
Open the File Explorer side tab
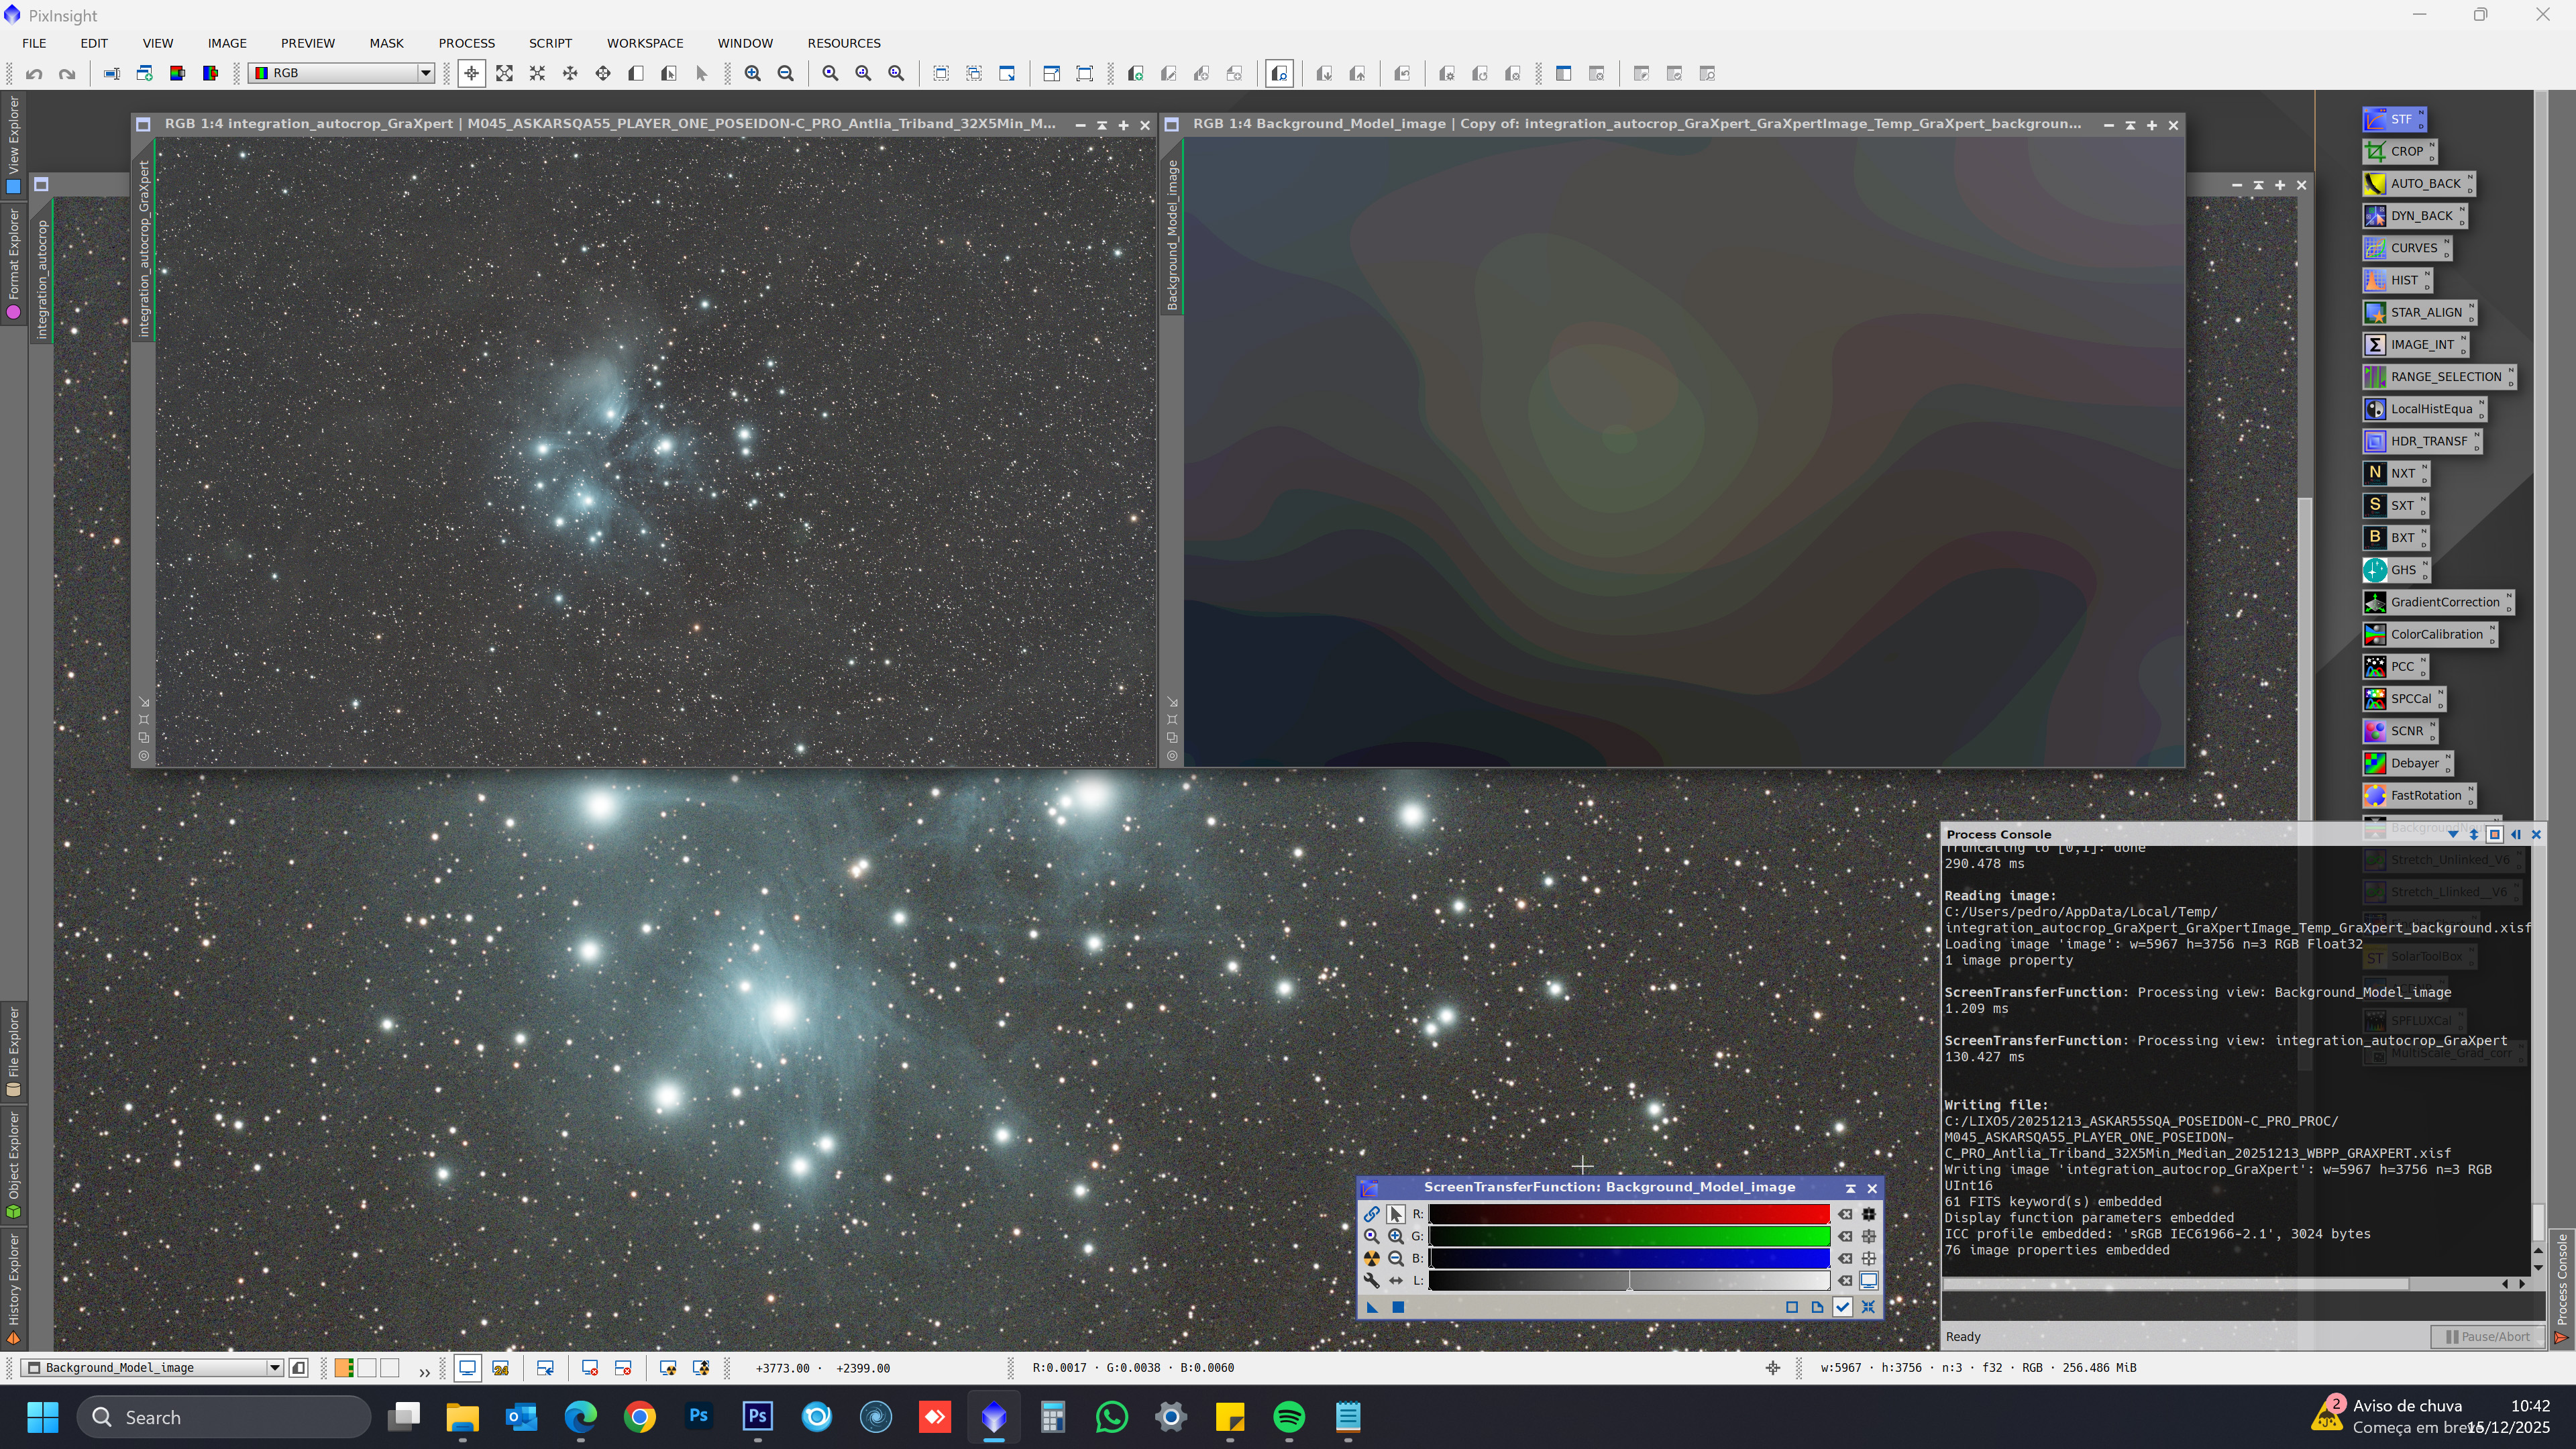14,1050
